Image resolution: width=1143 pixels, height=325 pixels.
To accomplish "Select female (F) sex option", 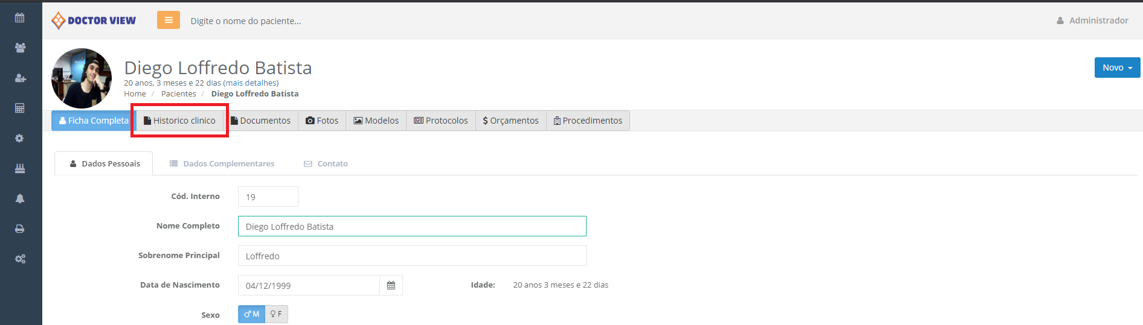I will point(276,314).
